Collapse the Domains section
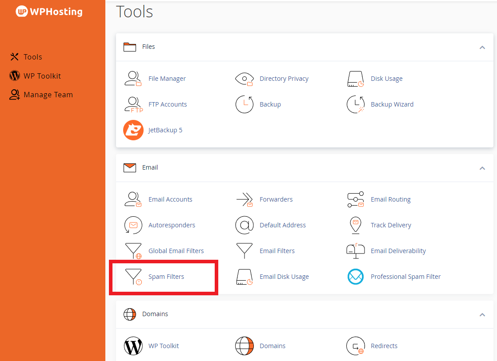Image resolution: width=497 pixels, height=361 pixels. coord(482,314)
